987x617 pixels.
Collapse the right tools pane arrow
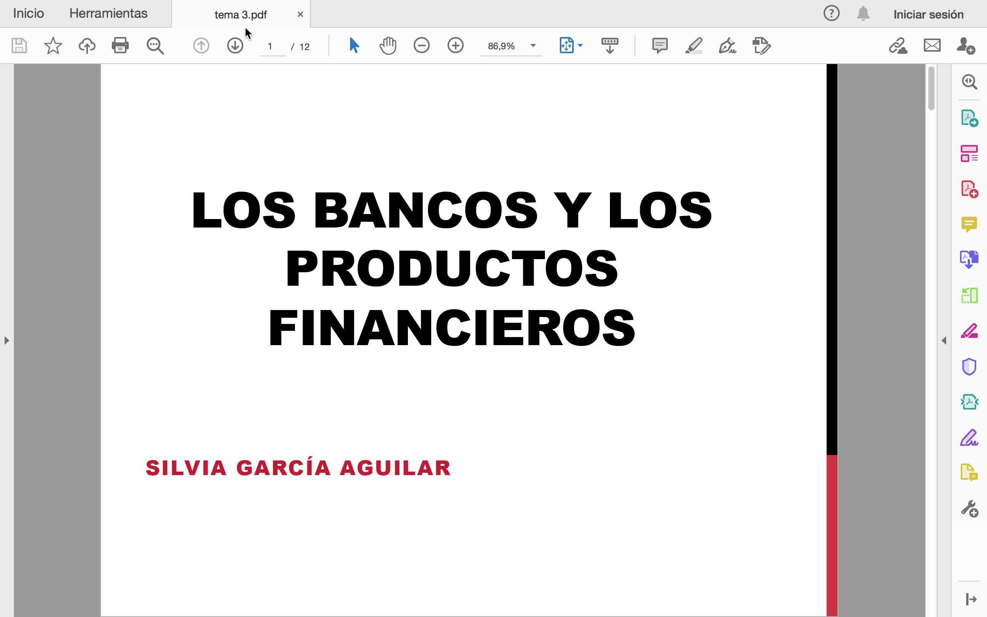point(944,341)
